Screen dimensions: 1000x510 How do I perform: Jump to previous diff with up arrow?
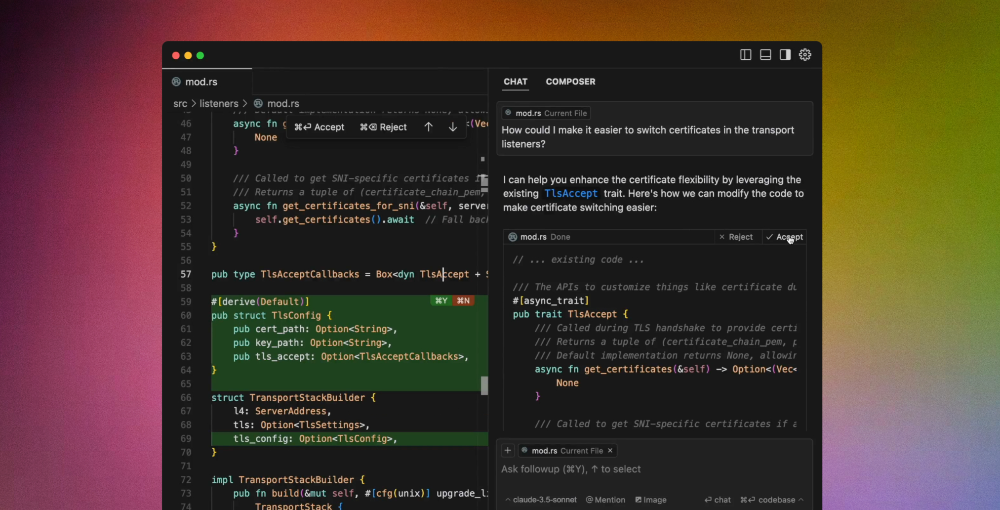pyautogui.click(x=428, y=127)
